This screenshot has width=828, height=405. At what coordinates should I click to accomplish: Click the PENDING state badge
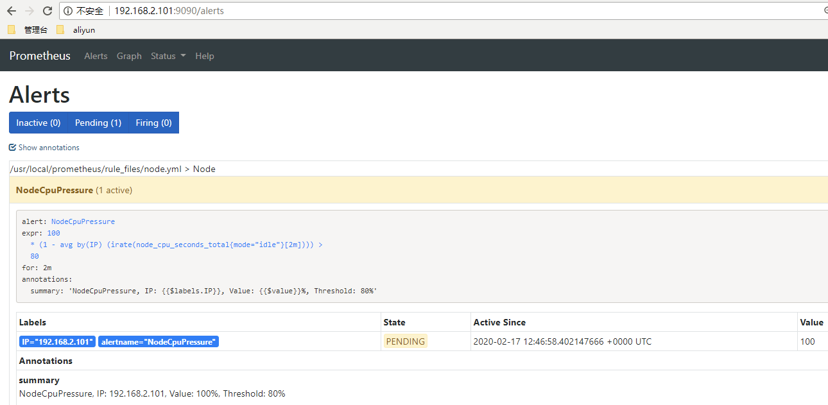(x=405, y=341)
